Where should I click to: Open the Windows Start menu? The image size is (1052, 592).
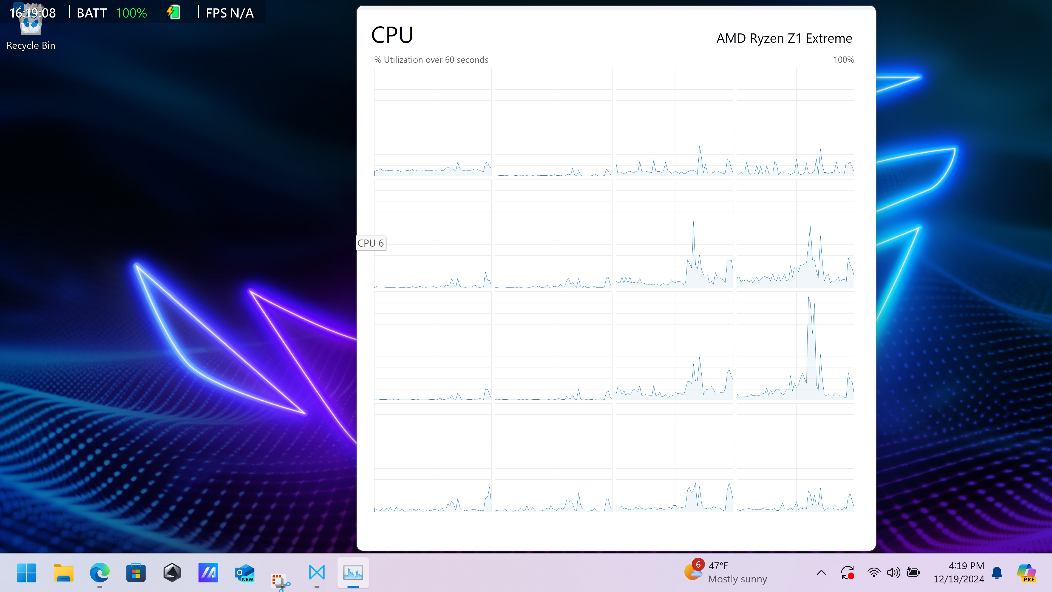tap(27, 573)
